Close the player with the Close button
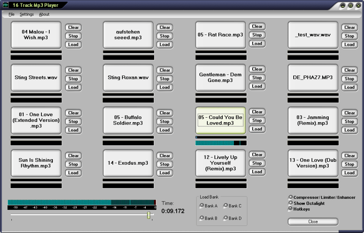 point(312,221)
